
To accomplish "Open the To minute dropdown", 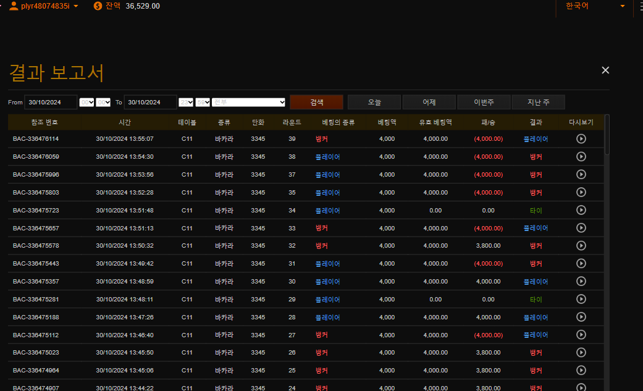I will 203,102.
